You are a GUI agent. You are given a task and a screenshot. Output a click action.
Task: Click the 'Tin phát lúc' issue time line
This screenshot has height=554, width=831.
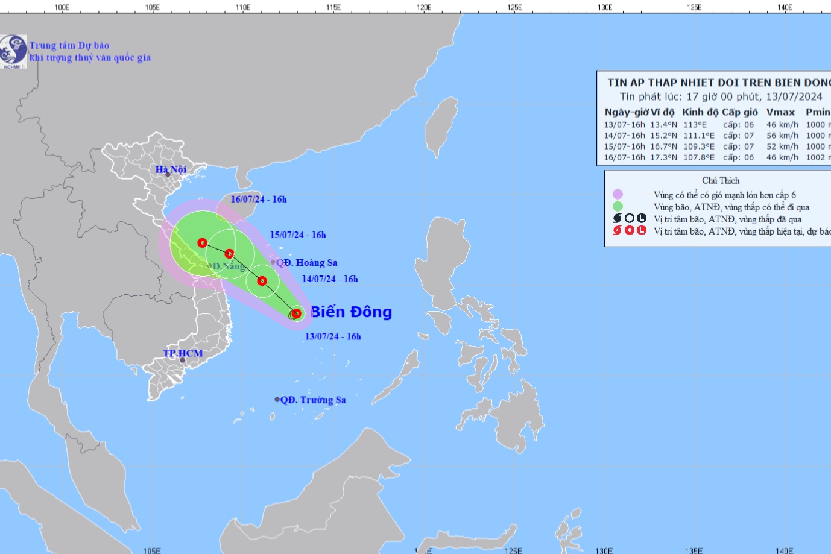point(721,96)
